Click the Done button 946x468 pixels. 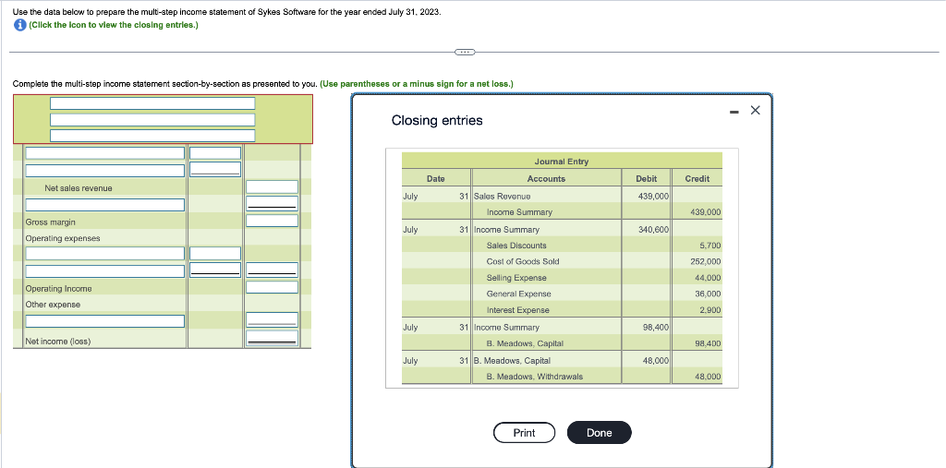(x=599, y=432)
